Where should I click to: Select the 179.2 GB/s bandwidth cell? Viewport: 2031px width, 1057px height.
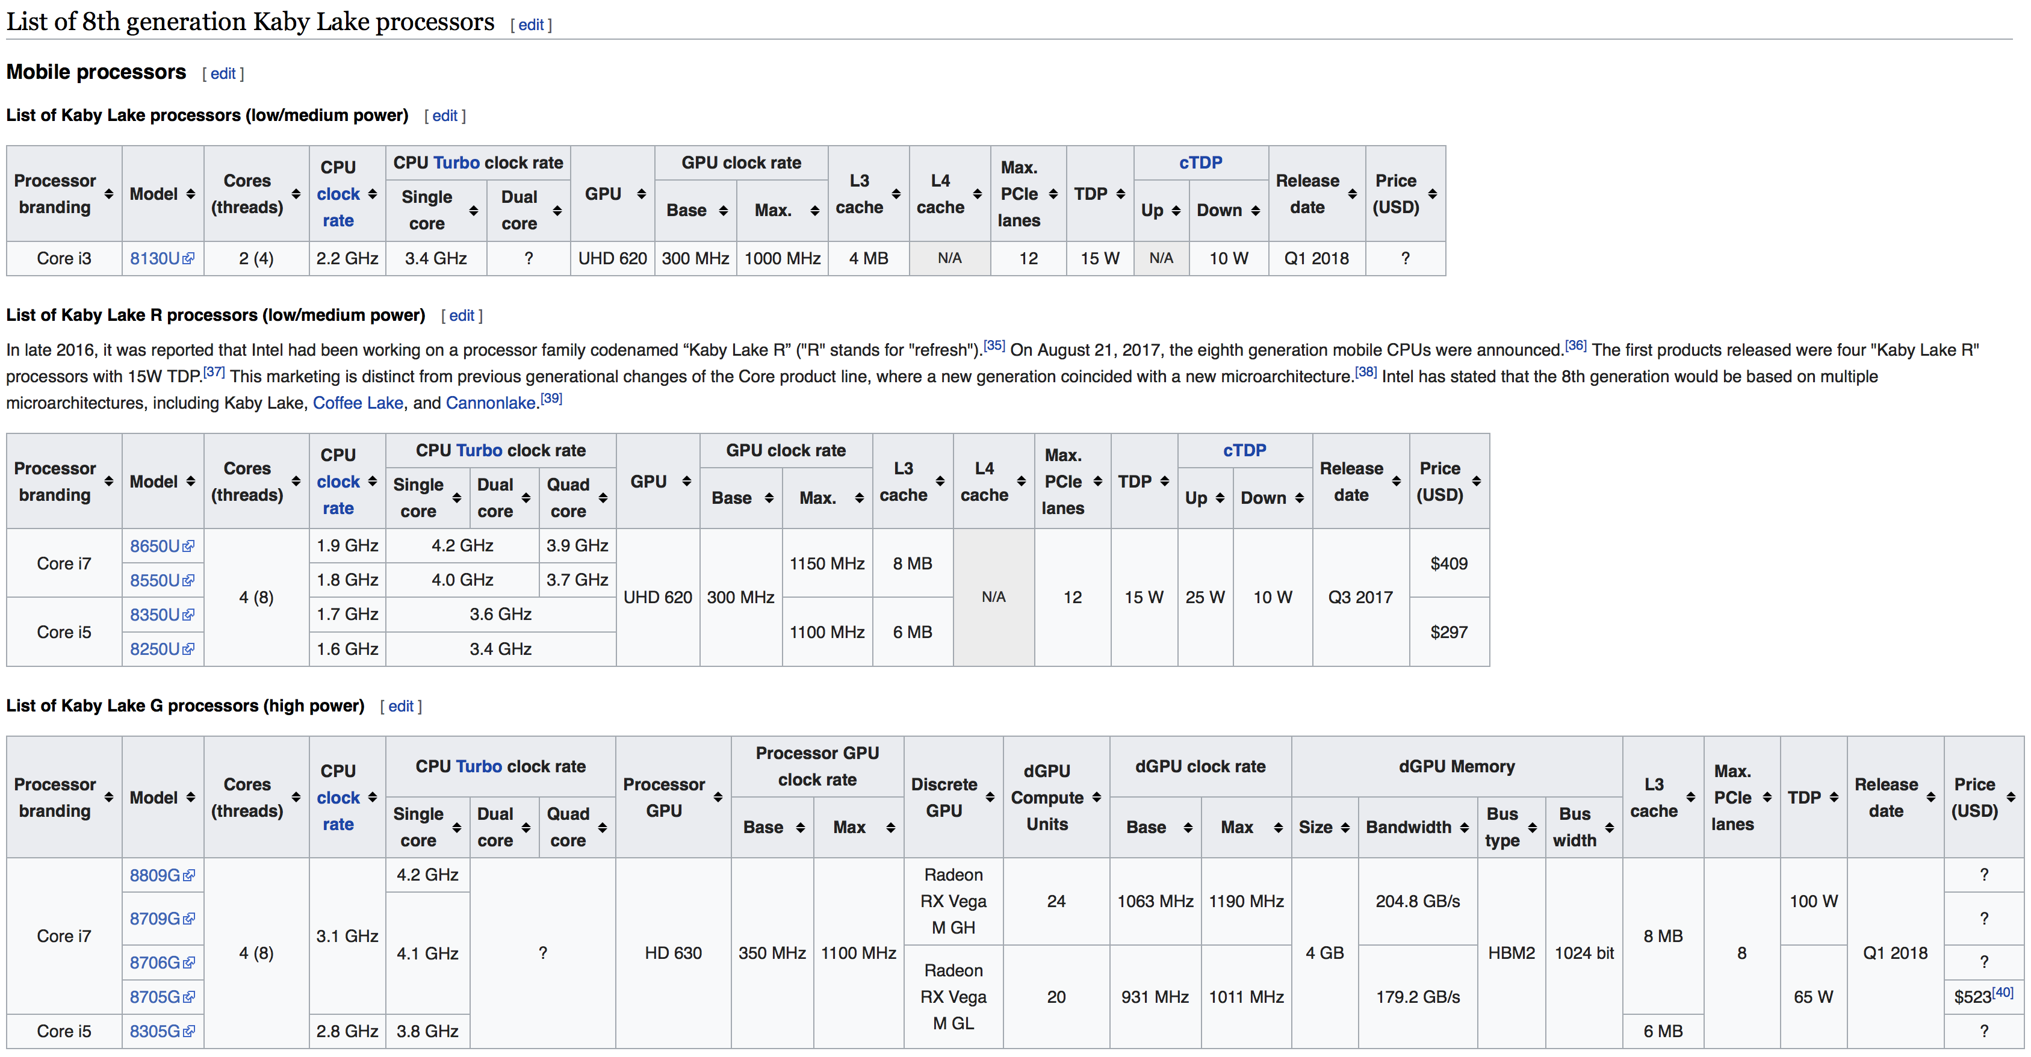(1418, 997)
